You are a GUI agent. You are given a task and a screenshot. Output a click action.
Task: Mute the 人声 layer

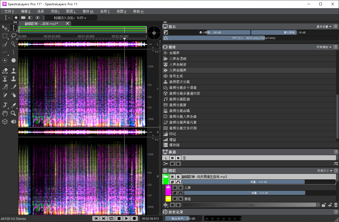175,188
